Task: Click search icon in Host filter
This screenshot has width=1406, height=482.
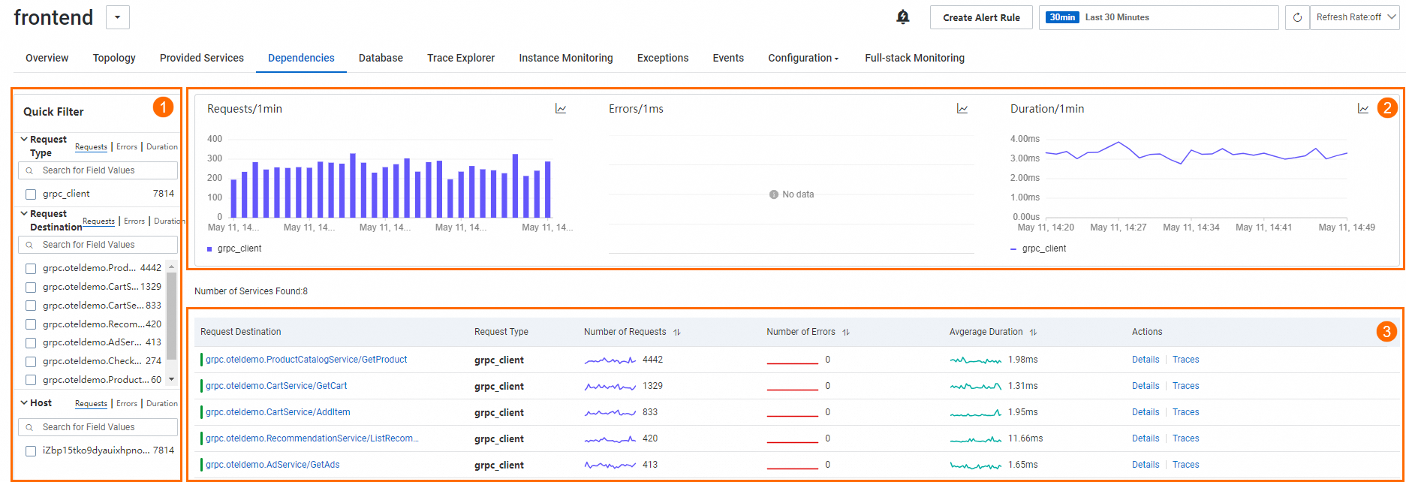Action: tap(30, 427)
